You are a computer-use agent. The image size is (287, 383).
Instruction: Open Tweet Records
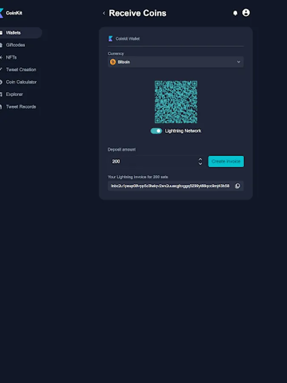21,107
